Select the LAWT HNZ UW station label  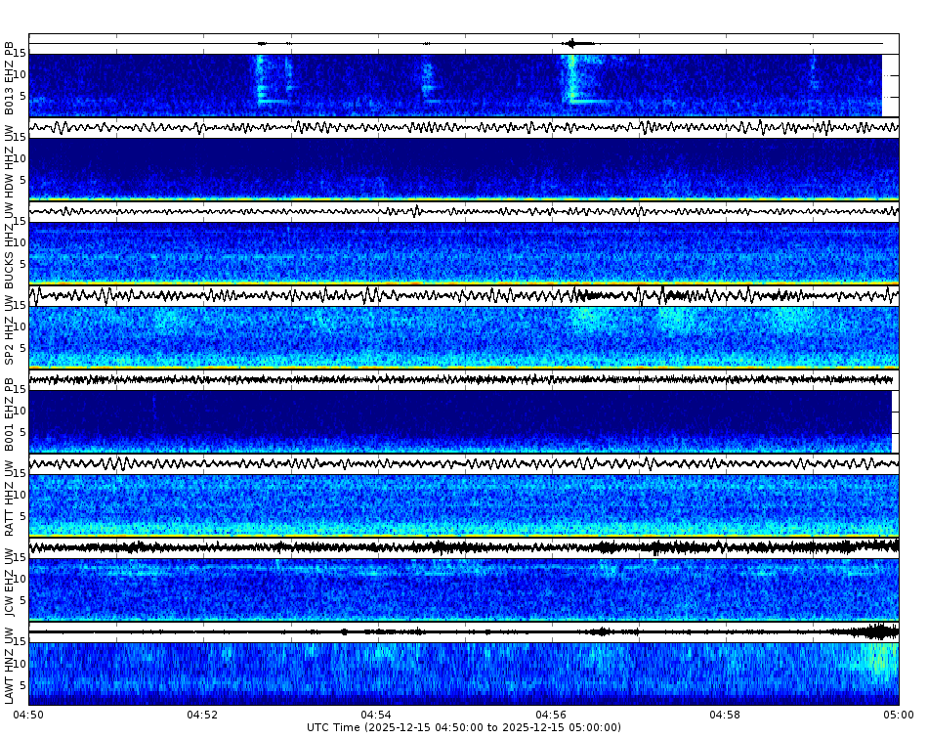[x=10, y=670]
